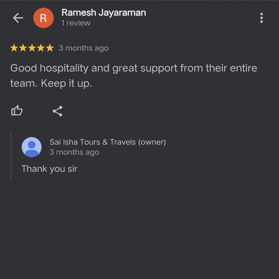The height and width of the screenshot is (279, 279).
Task: Click the vertical quote bar beside owner reply
Action: tap(11, 156)
